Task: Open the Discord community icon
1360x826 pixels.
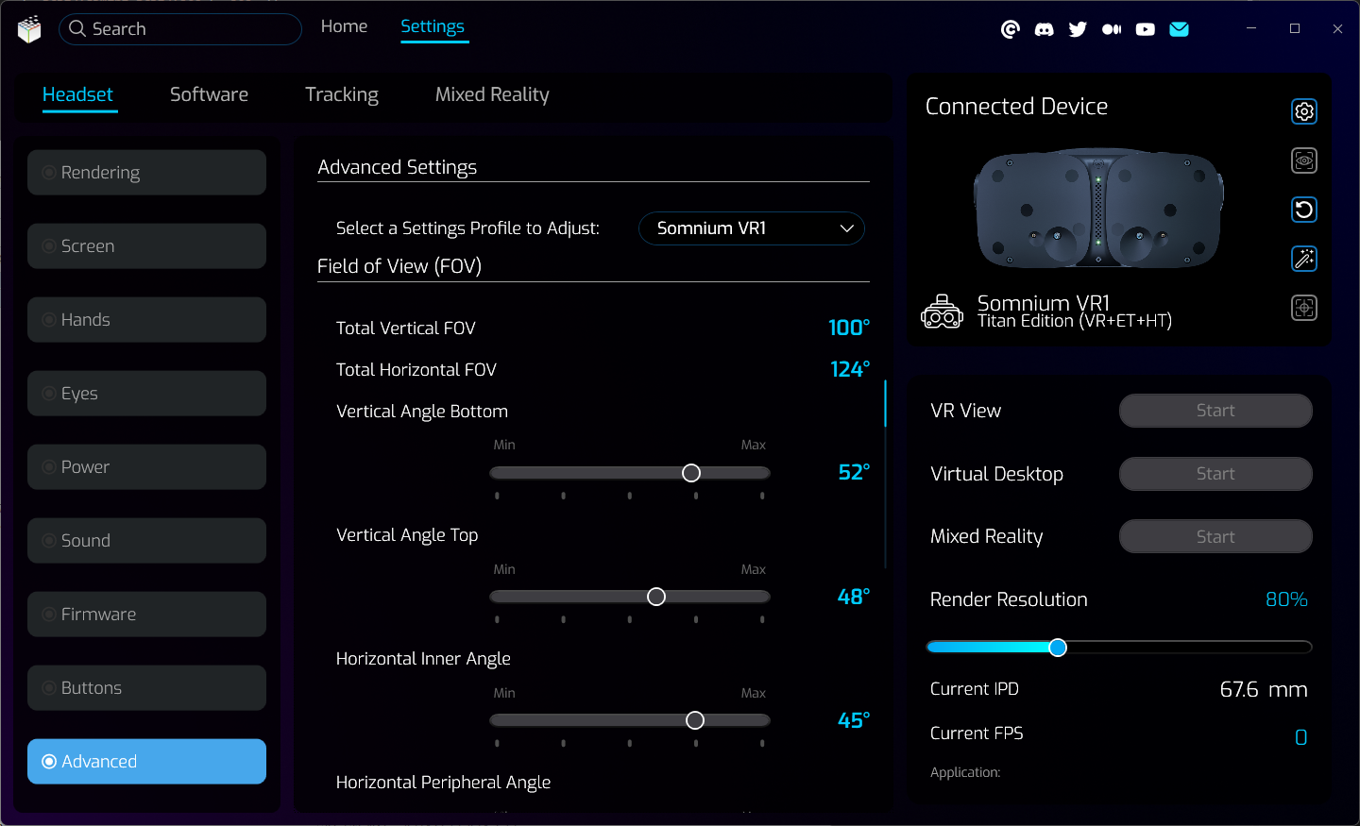Action: [x=1044, y=29]
